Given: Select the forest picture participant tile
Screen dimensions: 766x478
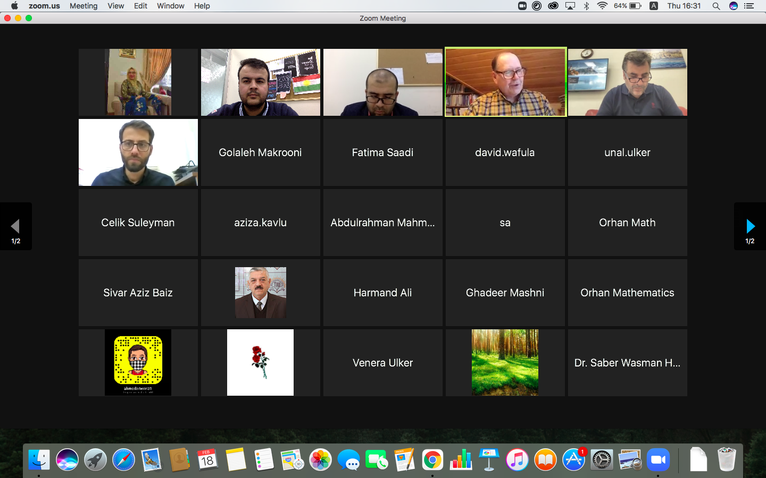Looking at the screenshot, I should [505, 363].
